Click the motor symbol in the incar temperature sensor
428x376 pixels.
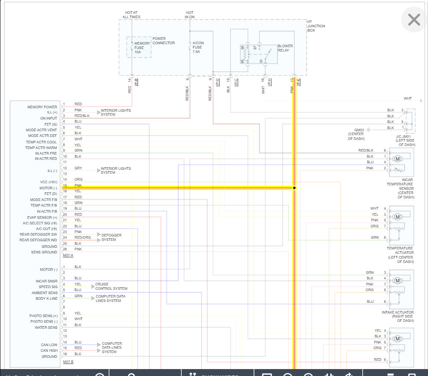(398, 159)
